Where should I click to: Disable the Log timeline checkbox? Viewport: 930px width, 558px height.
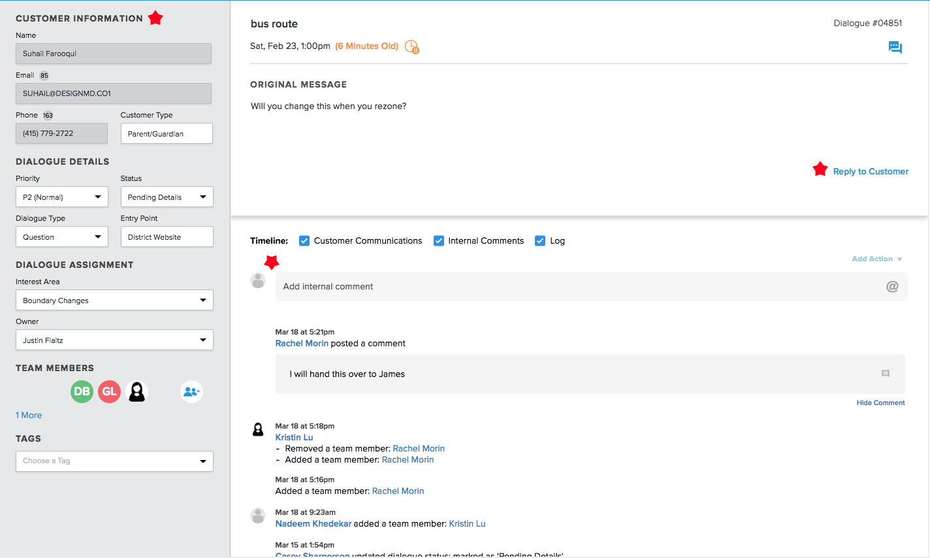pos(540,240)
